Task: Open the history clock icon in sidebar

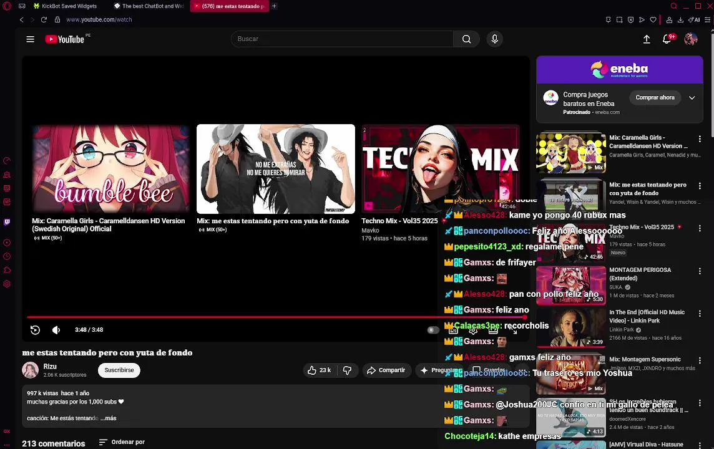Action: [7, 256]
